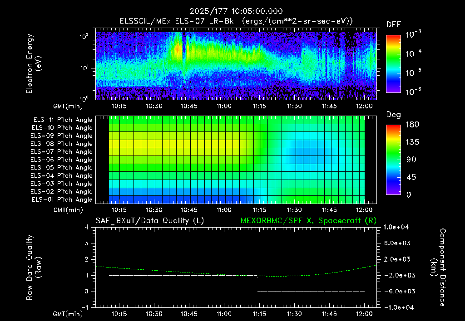The image size is (465, 321).
Task: Click the ELS-10 Pitch Angle row label
Action: coord(62,128)
